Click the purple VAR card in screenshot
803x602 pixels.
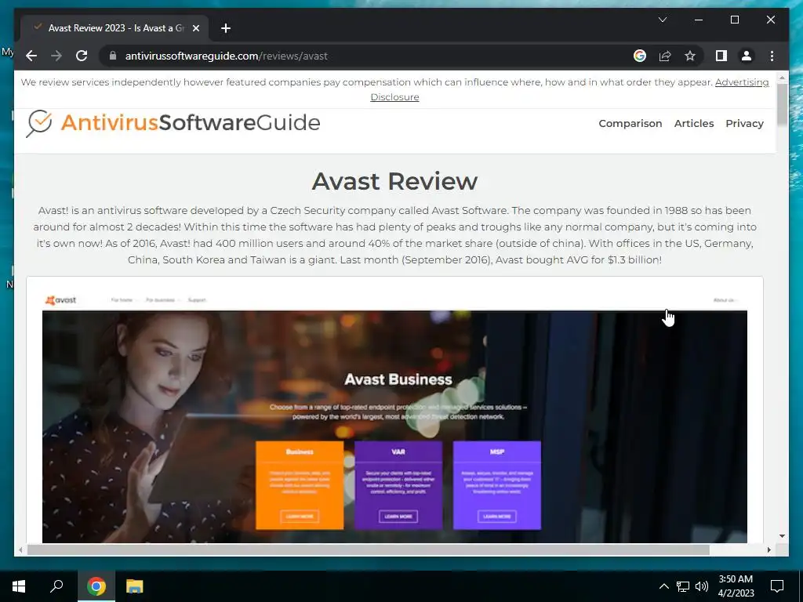(398, 484)
